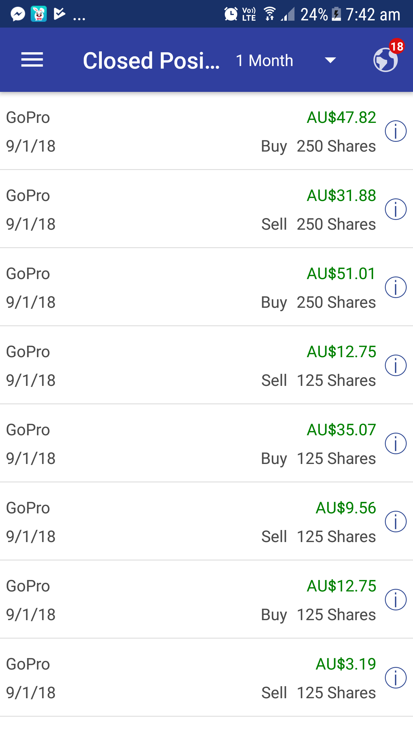
Task: Open the hamburger navigation menu
Action: [x=32, y=60]
